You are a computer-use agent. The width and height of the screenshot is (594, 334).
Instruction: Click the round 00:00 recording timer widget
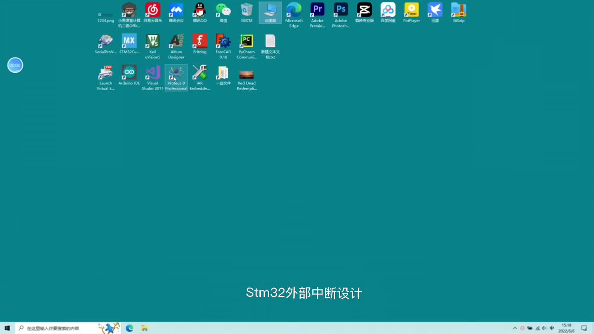(15, 65)
